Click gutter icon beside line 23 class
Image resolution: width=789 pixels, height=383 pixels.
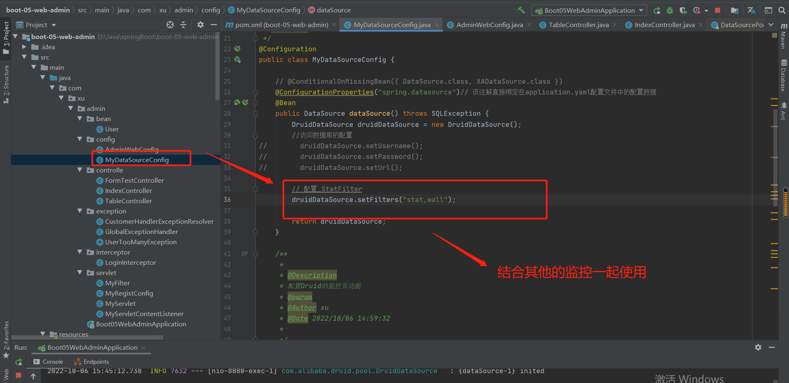pyautogui.click(x=238, y=60)
